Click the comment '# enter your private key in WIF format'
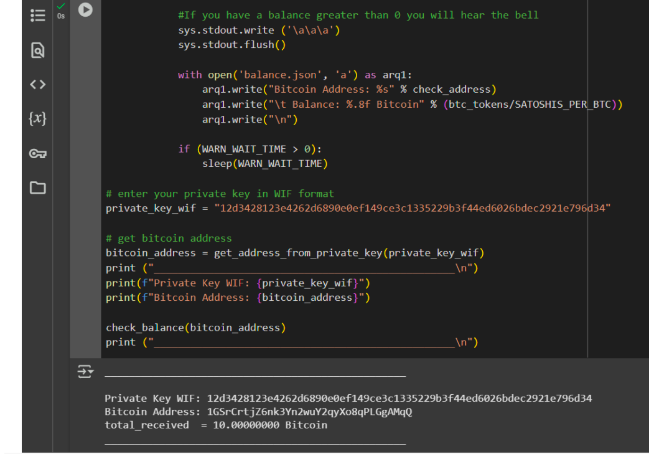649x454 pixels. point(220,194)
